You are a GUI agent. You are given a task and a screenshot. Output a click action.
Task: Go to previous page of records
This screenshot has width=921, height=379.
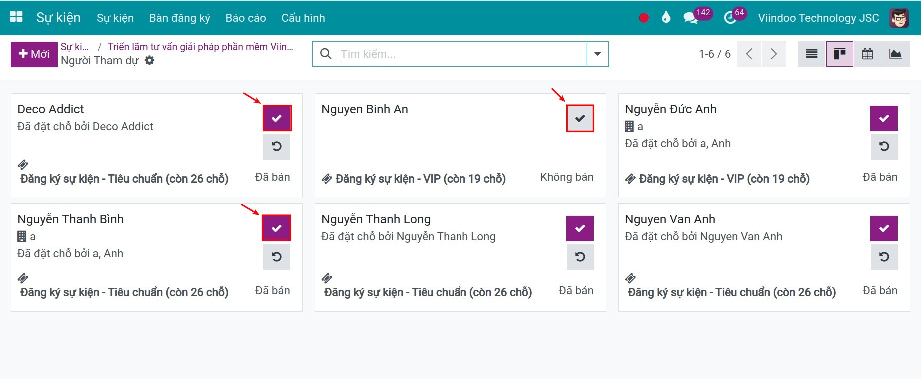pyautogui.click(x=749, y=54)
